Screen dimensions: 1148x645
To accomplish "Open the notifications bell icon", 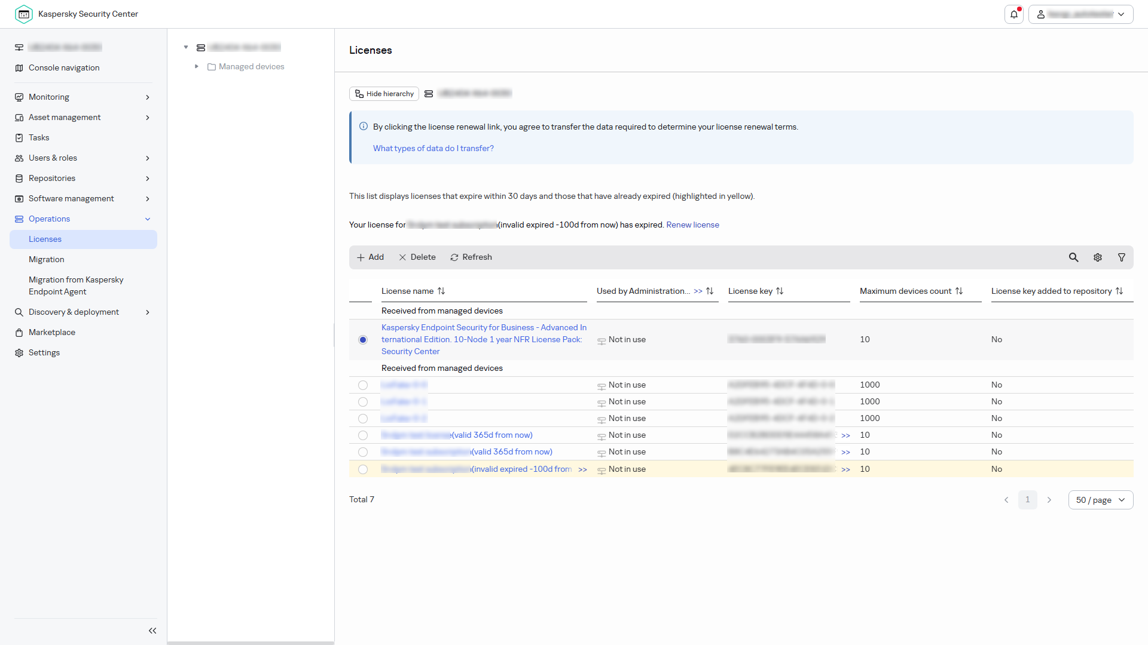I will click(x=1014, y=14).
